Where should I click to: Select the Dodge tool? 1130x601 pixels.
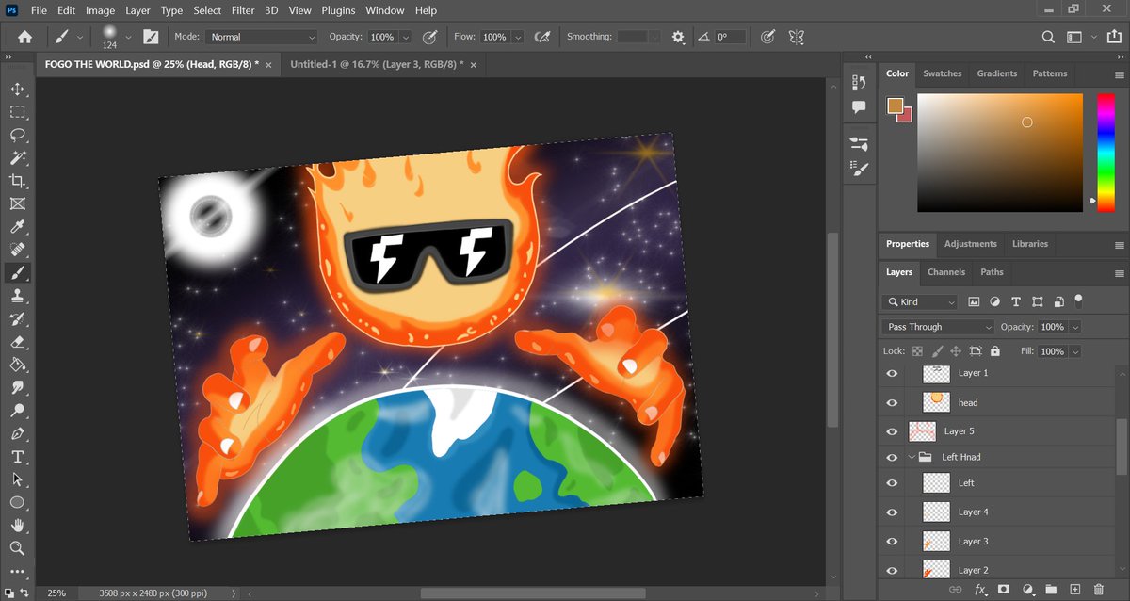(17, 411)
